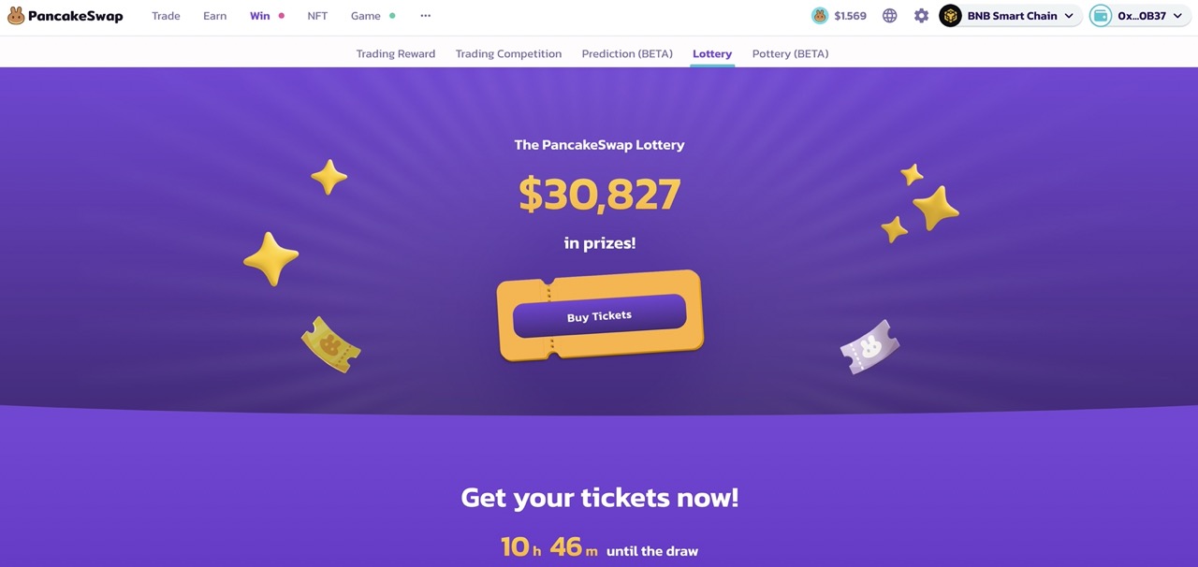Click the wallet avatar icon next to 0x...0B37
The image size is (1198, 567).
point(1100,15)
